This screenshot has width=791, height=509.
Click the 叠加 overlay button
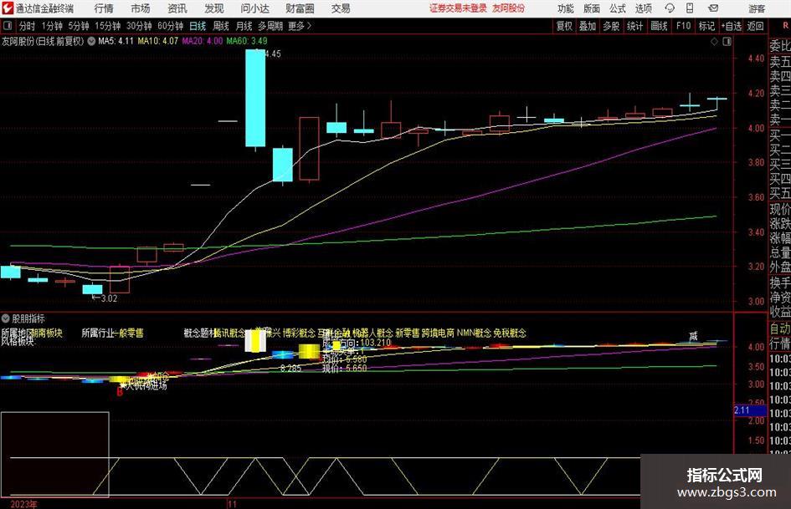[588, 26]
